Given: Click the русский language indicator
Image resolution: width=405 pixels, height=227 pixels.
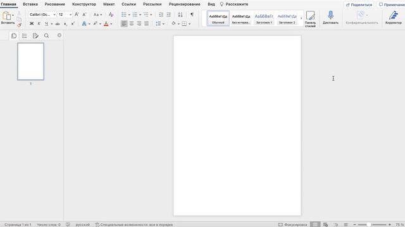Looking at the screenshot, I should tap(83, 224).
